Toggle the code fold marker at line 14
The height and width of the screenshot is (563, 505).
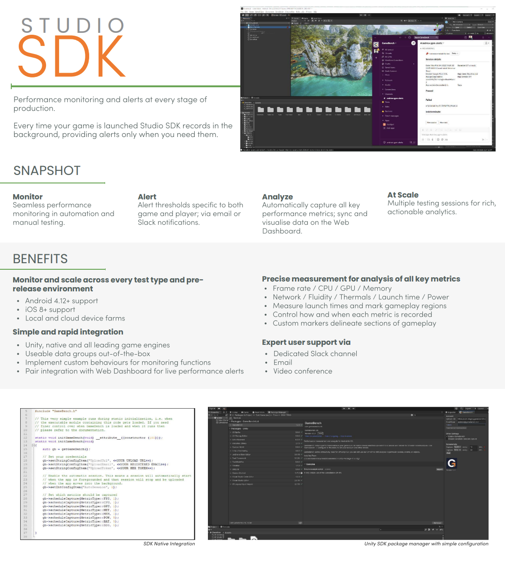33,445
